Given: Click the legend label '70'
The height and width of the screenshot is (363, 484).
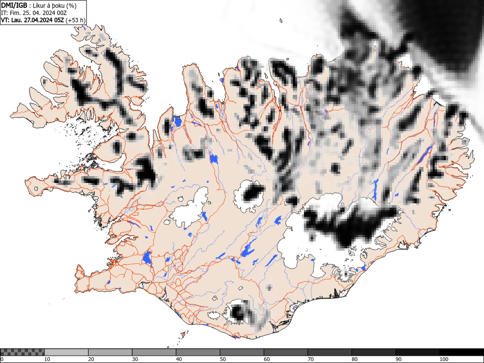Looking at the screenshot, I should pyautogui.click(x=310, y=359).
